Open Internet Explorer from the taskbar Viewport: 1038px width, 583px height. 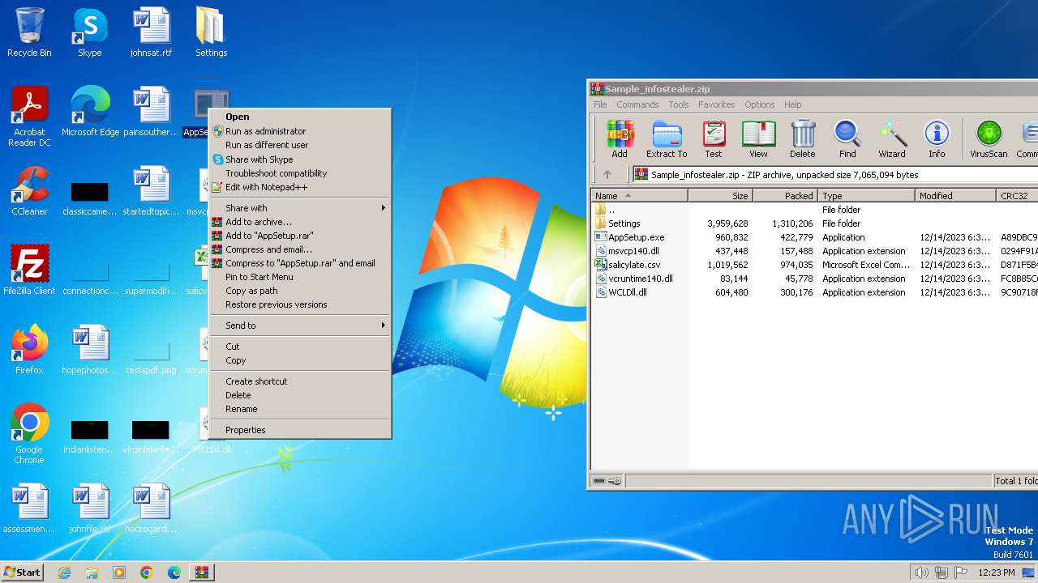(x=65, y=572)
